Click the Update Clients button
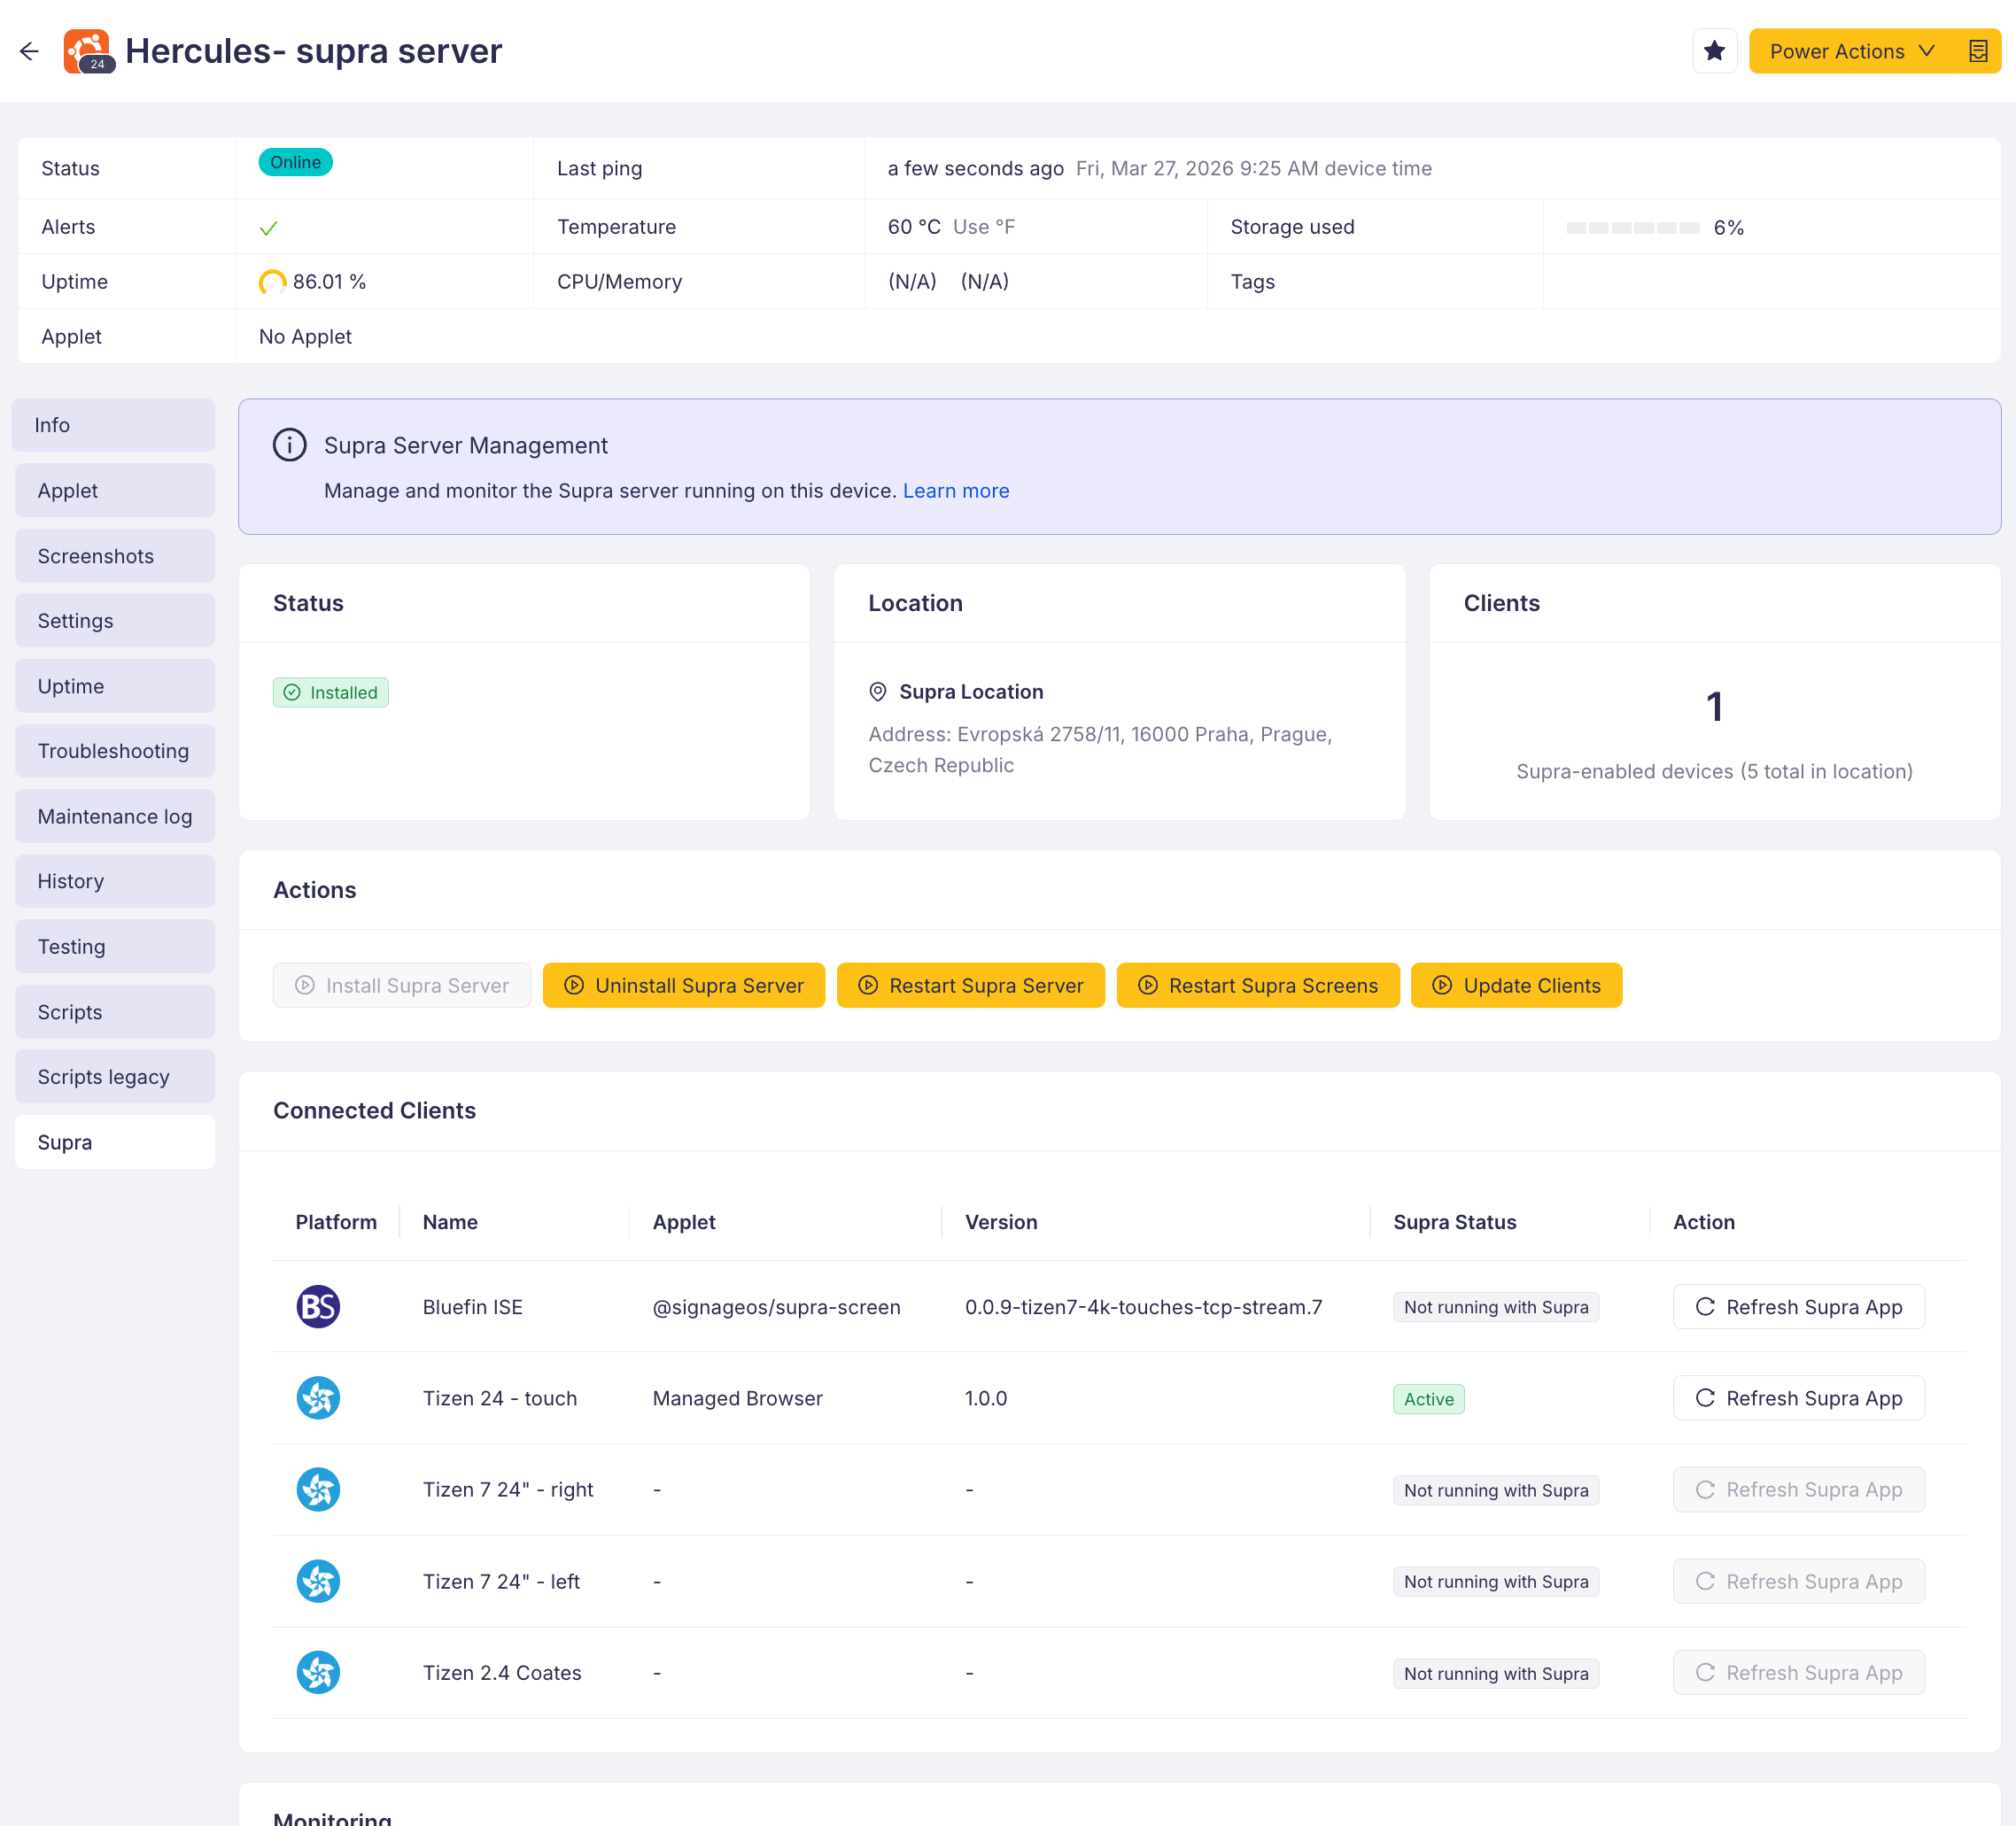Image resolution: width=2016 pixels, height=1826 pixels. (x=1516, y=985)
